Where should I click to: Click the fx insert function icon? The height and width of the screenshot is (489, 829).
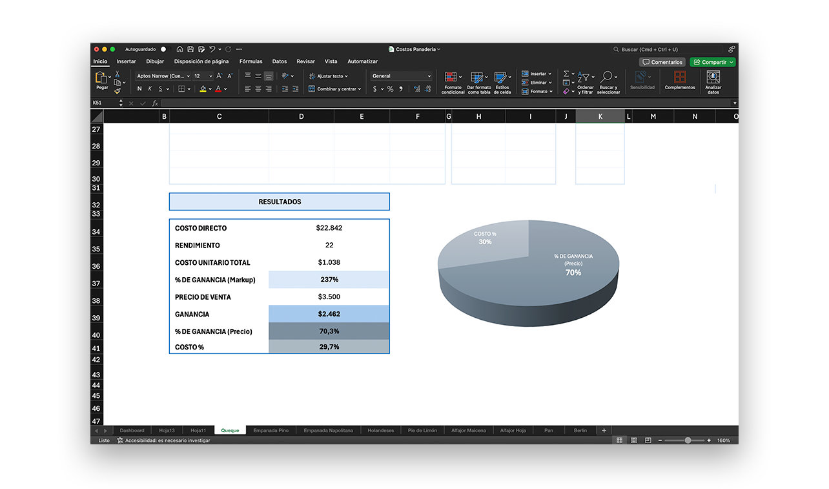tap(155, 103)
